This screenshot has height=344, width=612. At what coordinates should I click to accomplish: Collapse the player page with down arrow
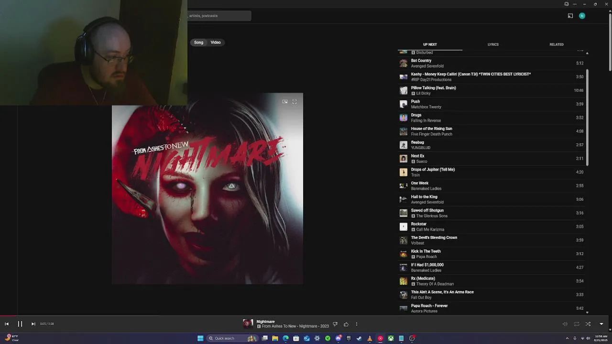click(x=601, y=324)
